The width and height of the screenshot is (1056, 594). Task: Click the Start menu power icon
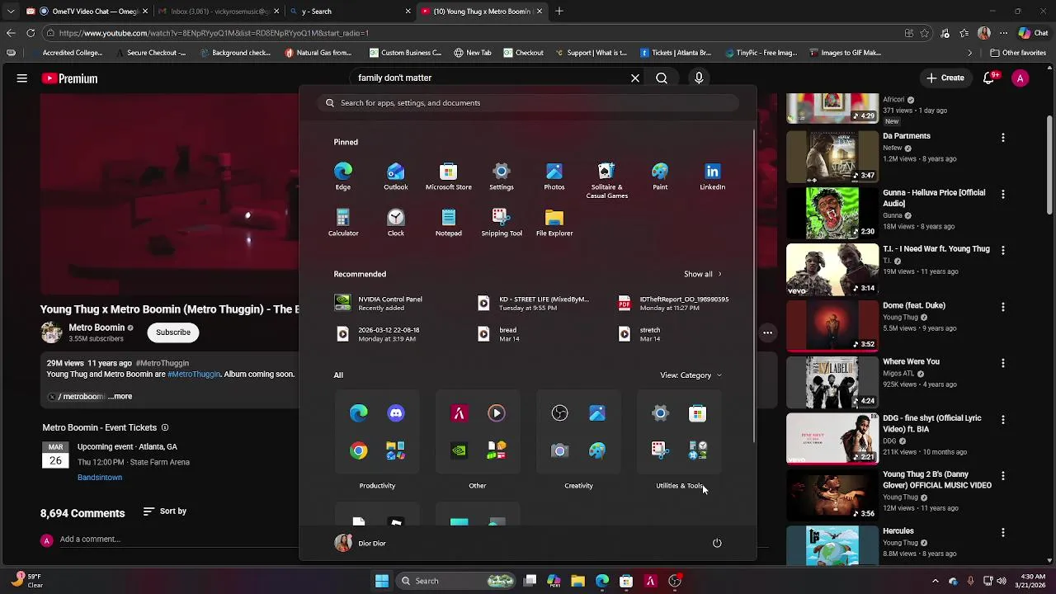(x=717, y=543)
